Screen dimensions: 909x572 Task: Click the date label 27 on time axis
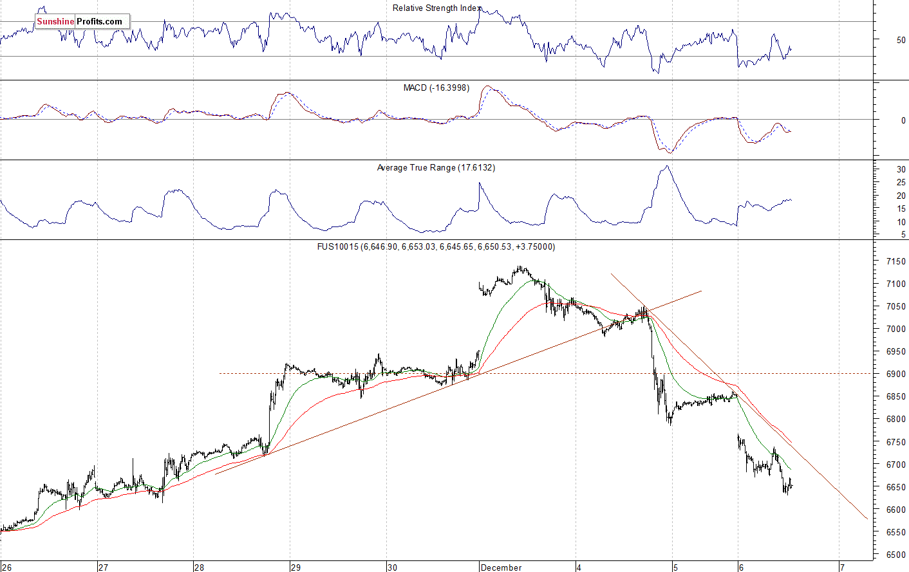(x=104, y=567)
